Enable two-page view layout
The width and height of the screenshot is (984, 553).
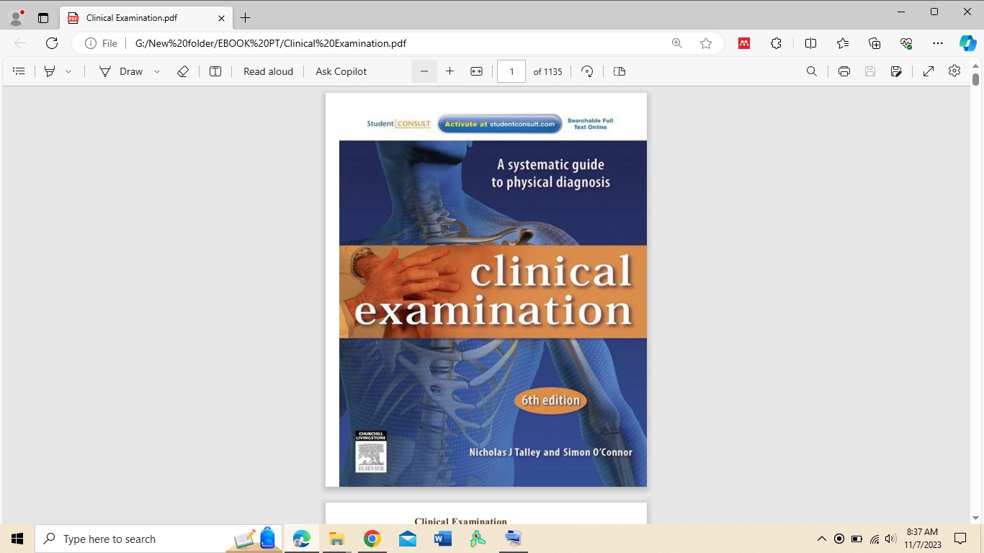click(x=619, y=71)
